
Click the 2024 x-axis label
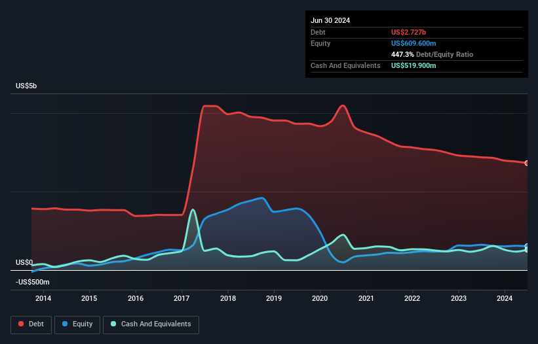(x=505, y=298)
